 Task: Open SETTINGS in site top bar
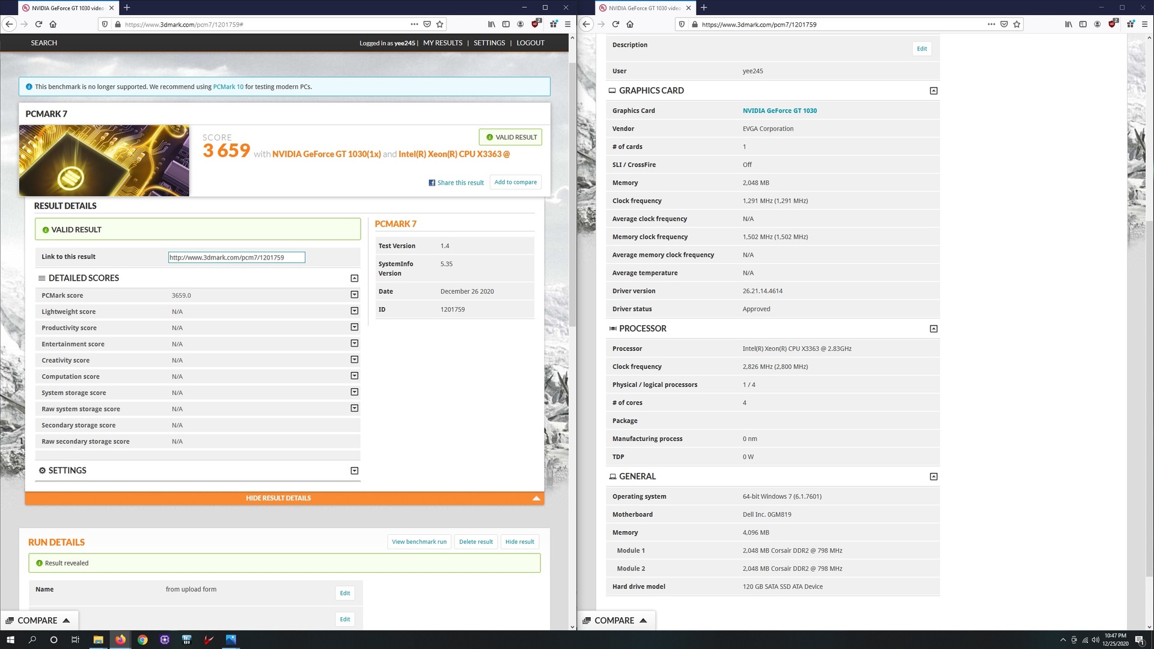[489, 43]
